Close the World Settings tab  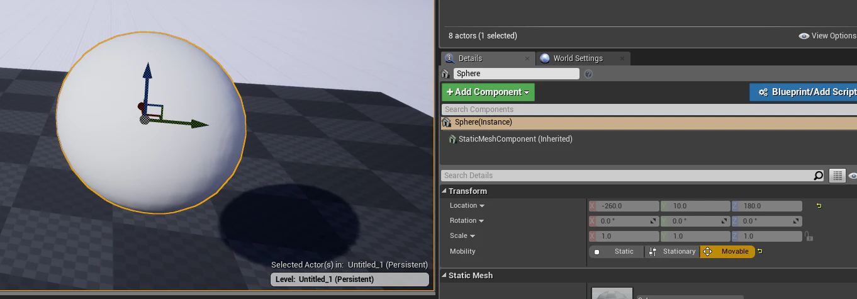(x=622, y=59)
